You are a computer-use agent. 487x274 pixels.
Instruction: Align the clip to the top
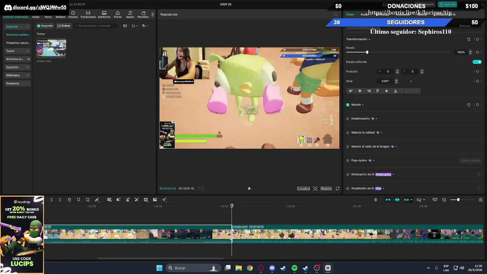pos(377,91)
